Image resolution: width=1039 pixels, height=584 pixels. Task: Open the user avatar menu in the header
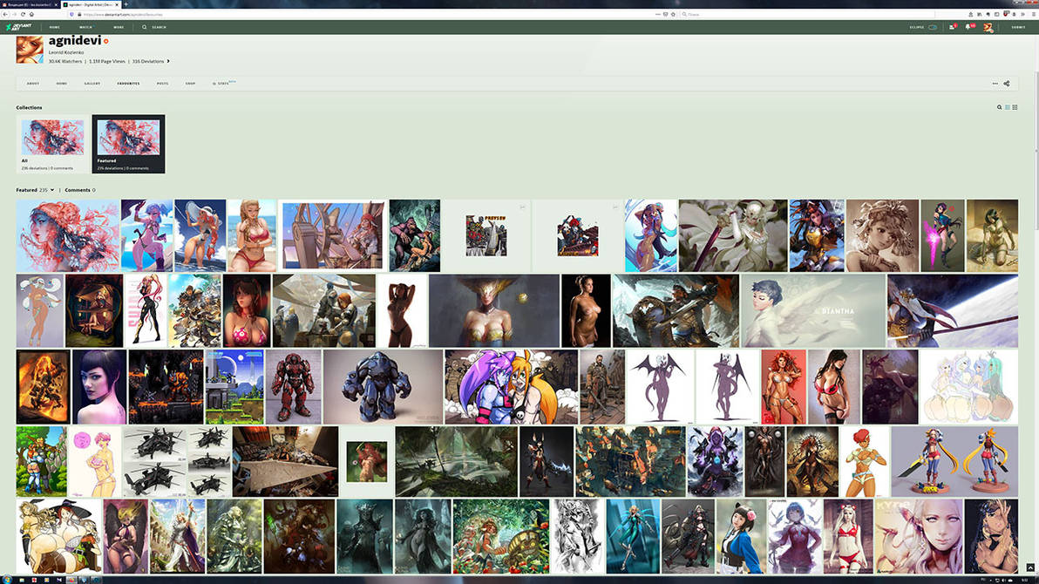(x=988, y=27)
